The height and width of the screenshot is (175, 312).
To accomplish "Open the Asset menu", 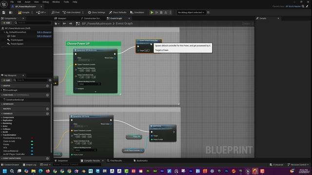I will click(27, 2).
